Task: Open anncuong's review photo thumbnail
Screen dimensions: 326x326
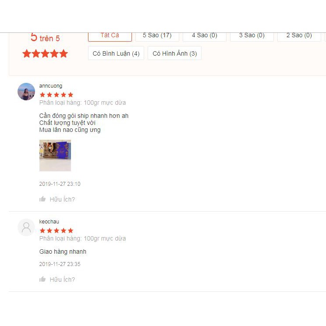Action: [x=55, y=156]
